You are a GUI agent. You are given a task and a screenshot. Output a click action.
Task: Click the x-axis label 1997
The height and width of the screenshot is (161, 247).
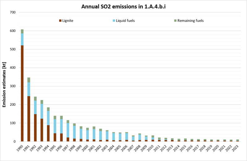click(x=66, y=148)
